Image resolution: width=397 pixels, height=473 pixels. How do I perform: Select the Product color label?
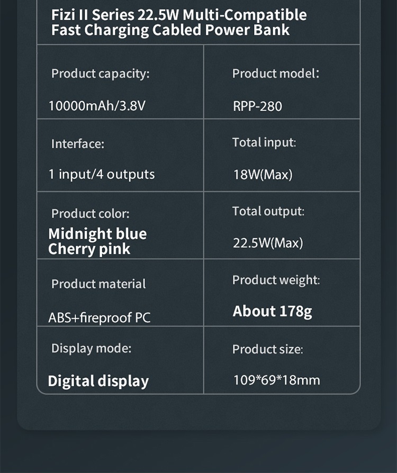click(91, 214)
